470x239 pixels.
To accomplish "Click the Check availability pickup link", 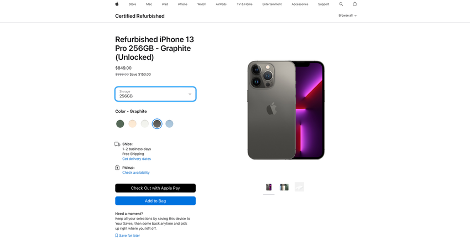I will [136, 173].
